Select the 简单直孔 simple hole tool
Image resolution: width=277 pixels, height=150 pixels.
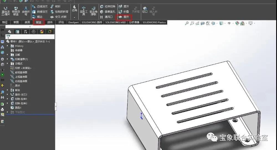[x=108, y=12]
